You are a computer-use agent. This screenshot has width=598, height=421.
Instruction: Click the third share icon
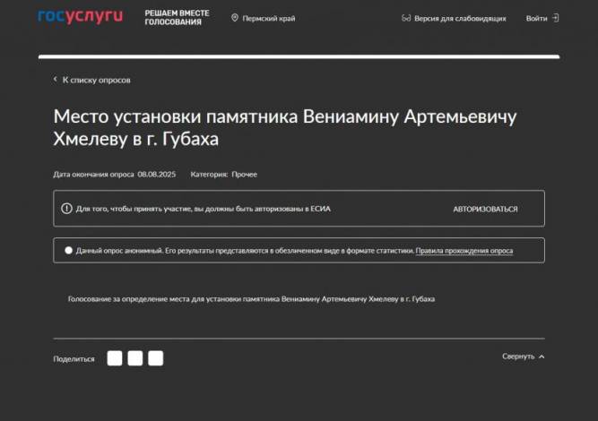(x=156, y=358)
